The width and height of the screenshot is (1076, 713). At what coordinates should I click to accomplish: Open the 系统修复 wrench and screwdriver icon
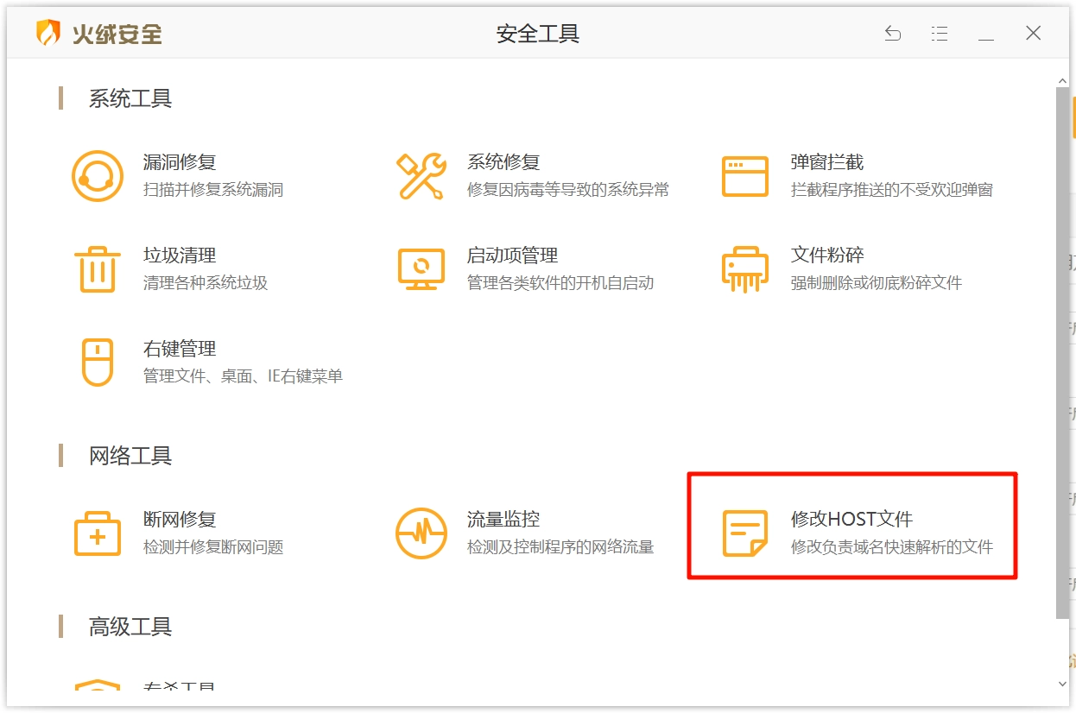pos(421,176)
